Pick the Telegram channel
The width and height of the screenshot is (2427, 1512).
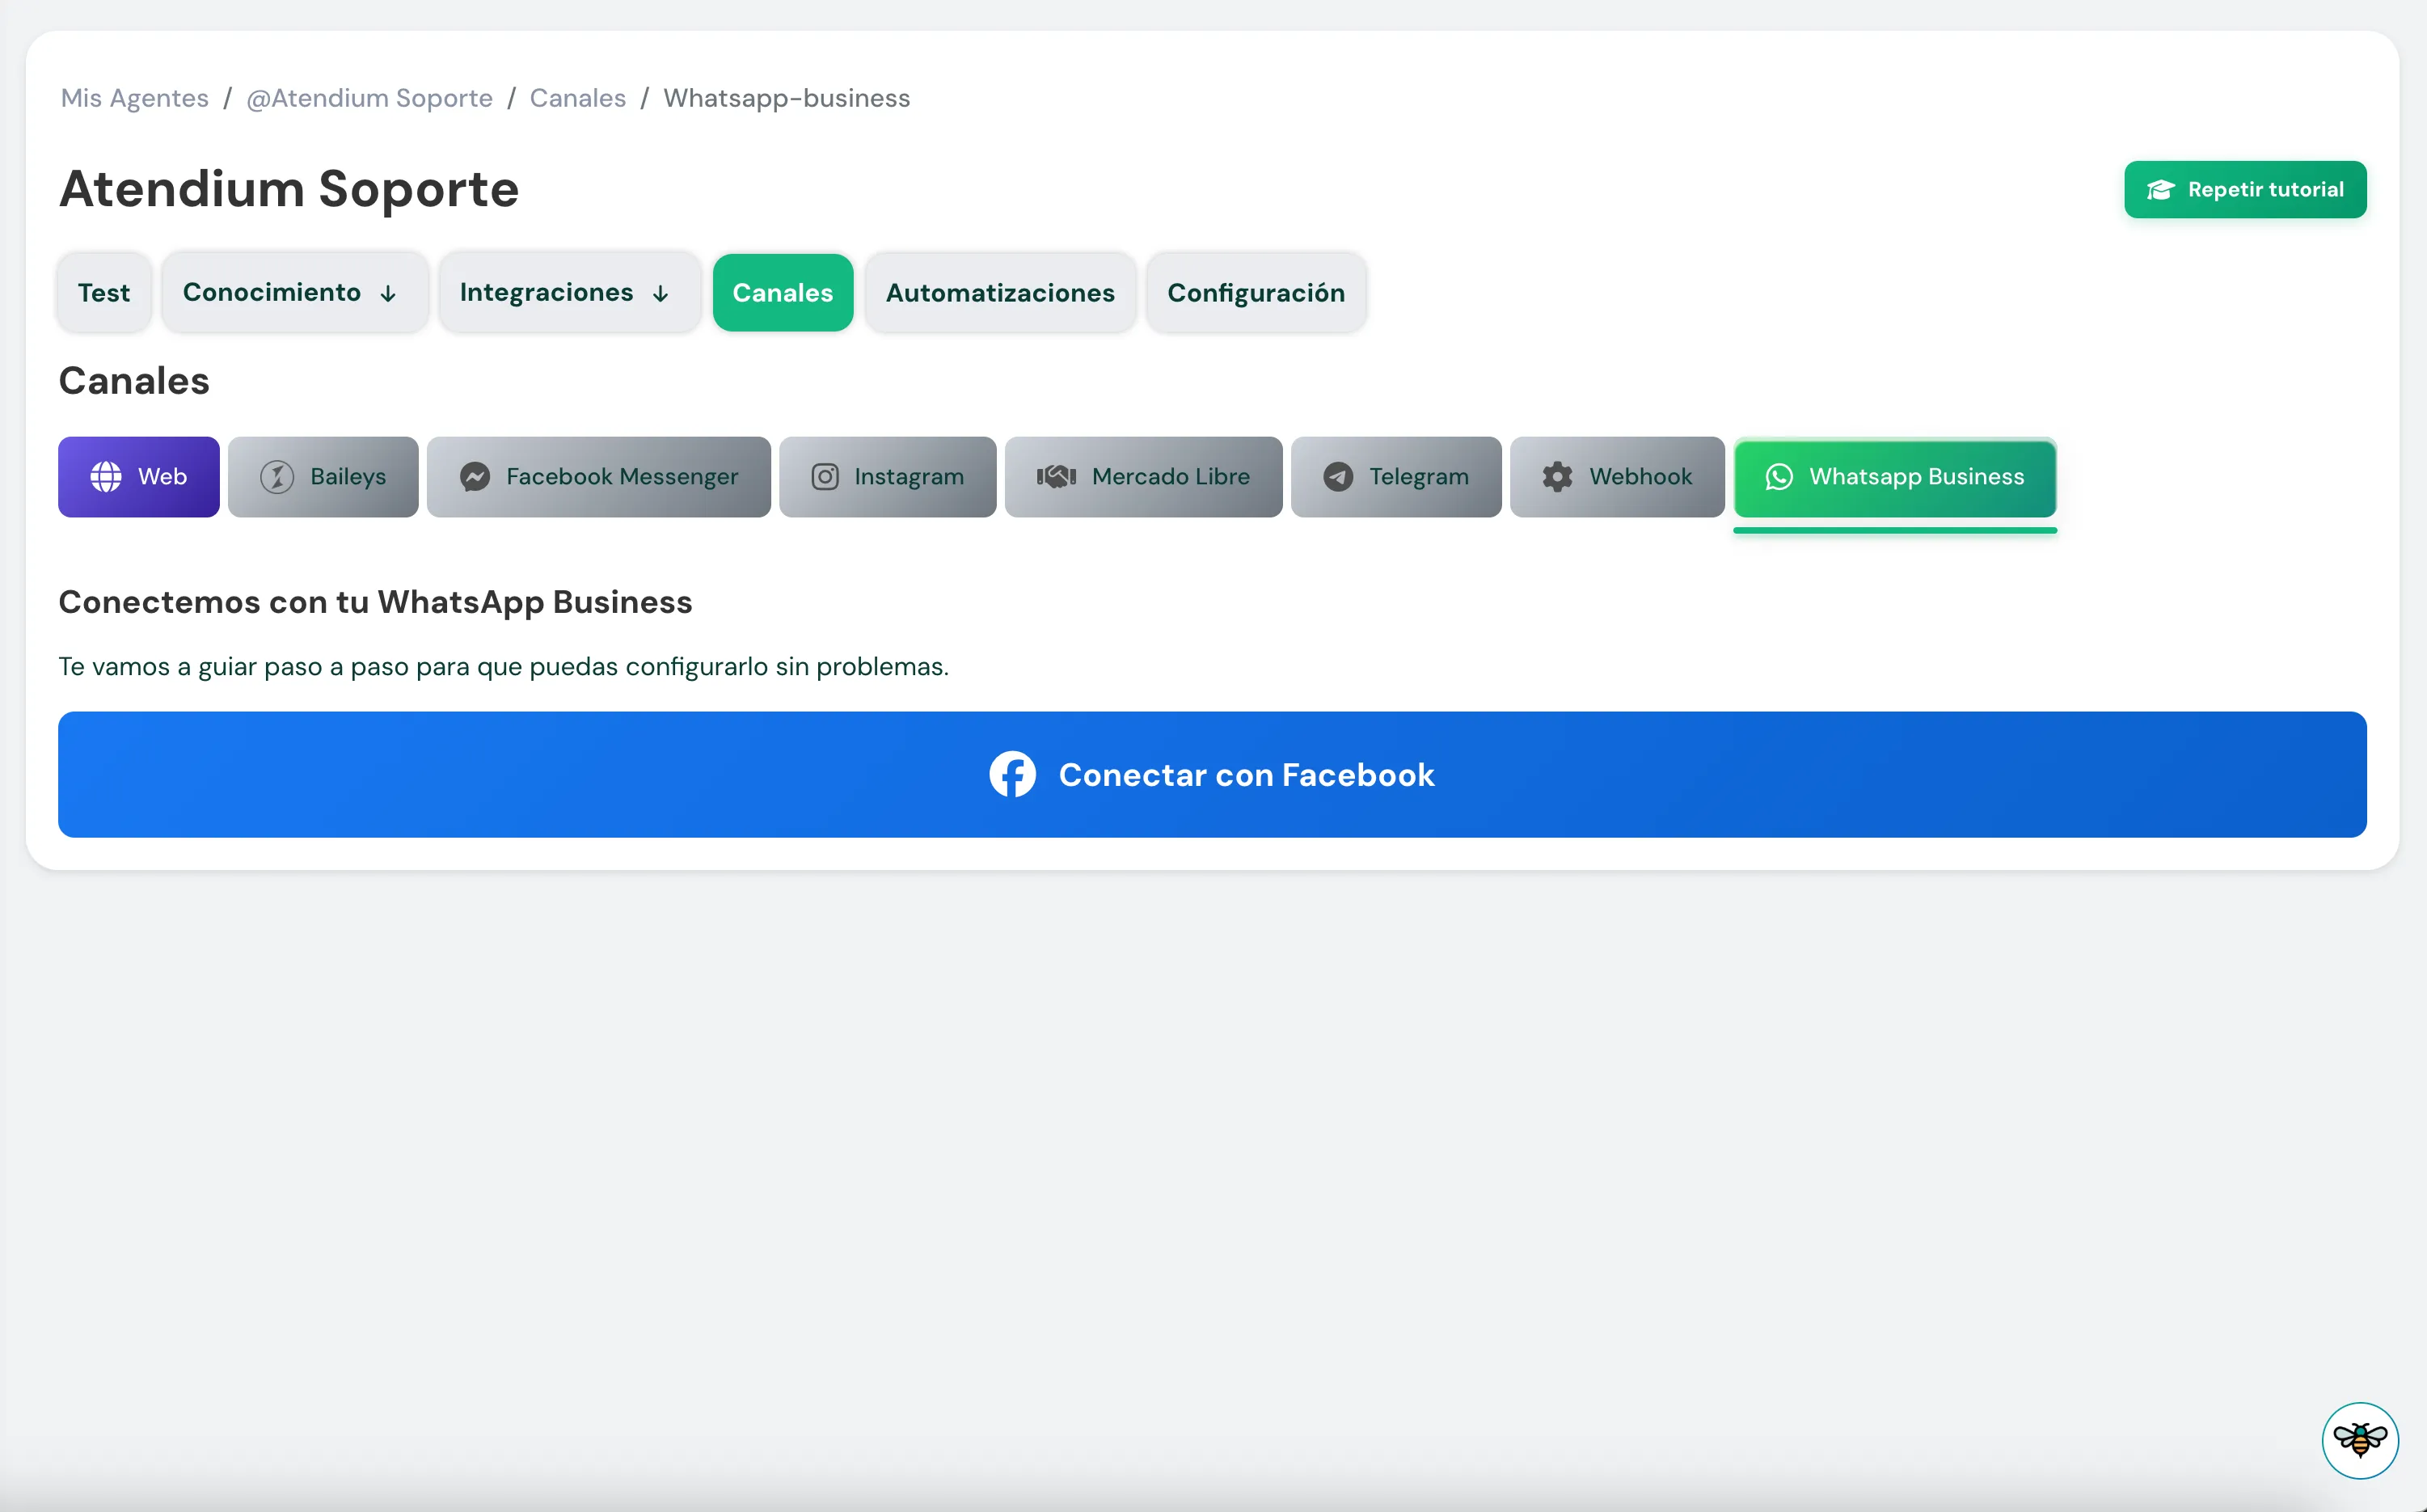click(1396, 477)
